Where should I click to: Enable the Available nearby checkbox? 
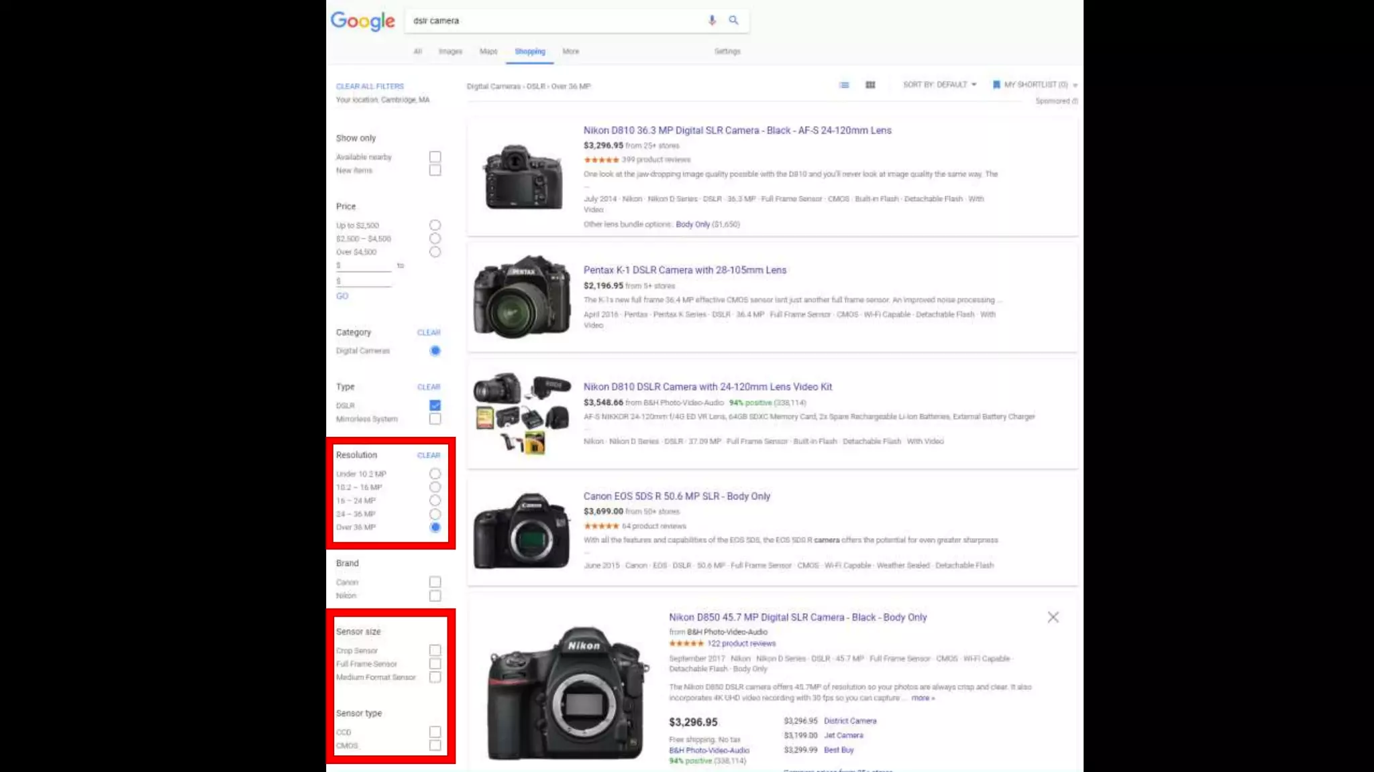pos(435,157)
